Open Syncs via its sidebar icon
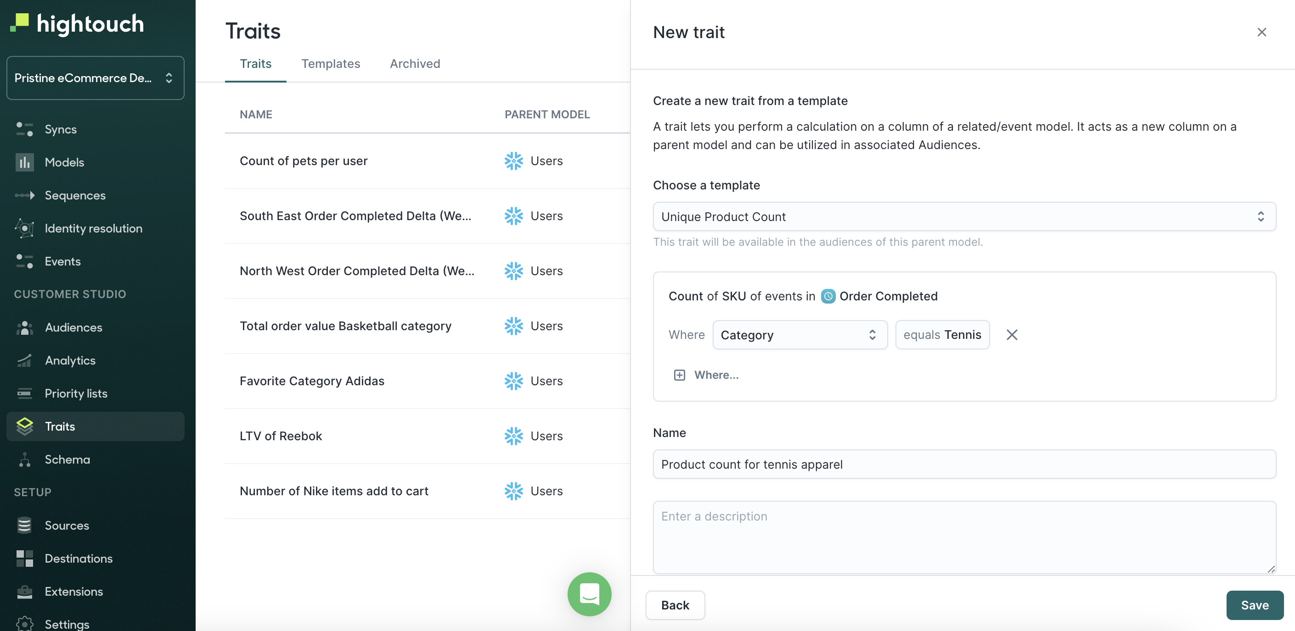1295x631 pixels. tap(24, 129)
